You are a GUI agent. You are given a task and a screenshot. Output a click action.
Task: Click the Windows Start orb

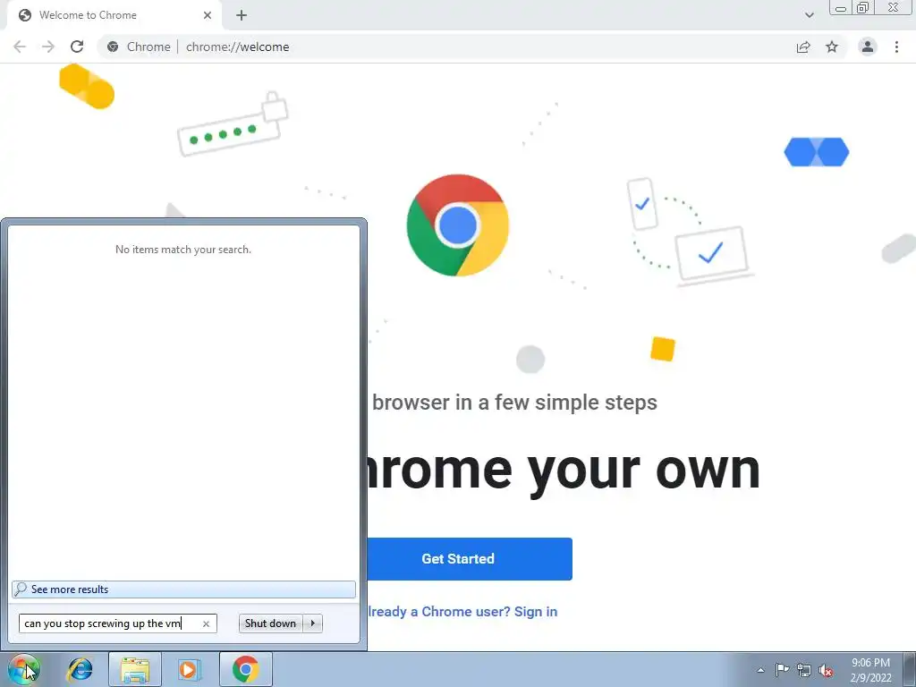[x=24, y=669]
